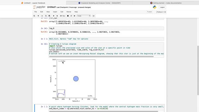
Task: Open the View menu
Action: pos(48,12)
